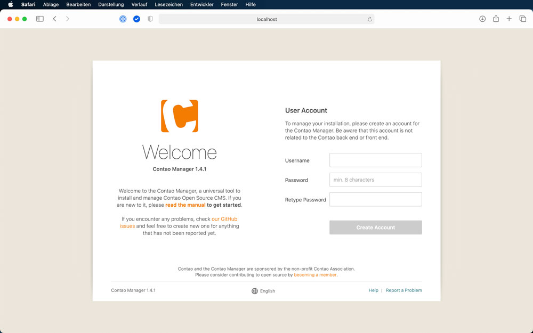
Task: Focus the Username field
Action: (x=376, y=160)
